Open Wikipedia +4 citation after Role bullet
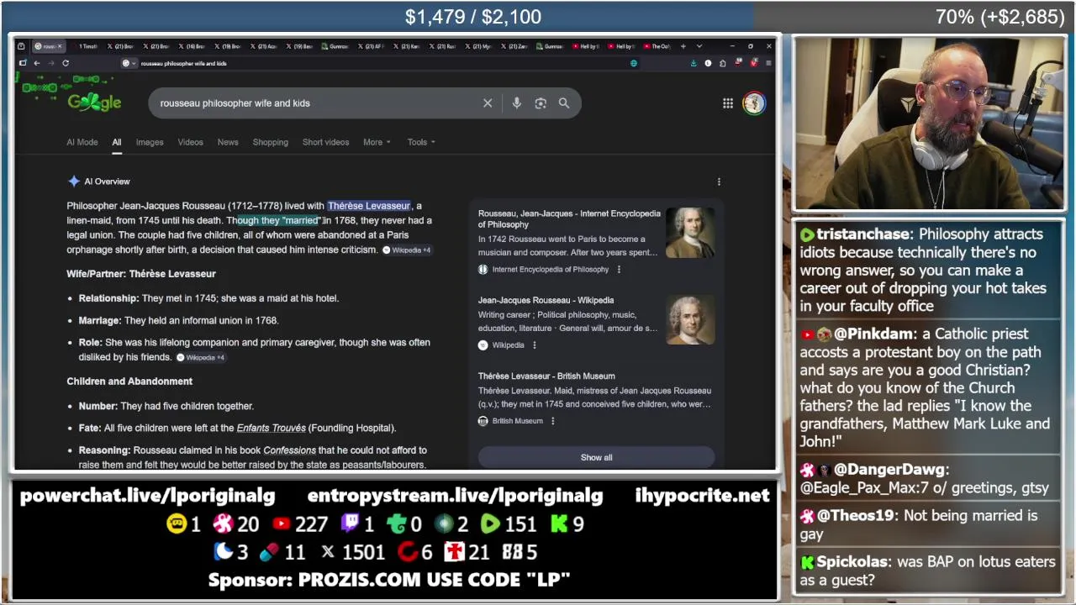Screen dimensions: 1076x605 [x=200, y=358]
